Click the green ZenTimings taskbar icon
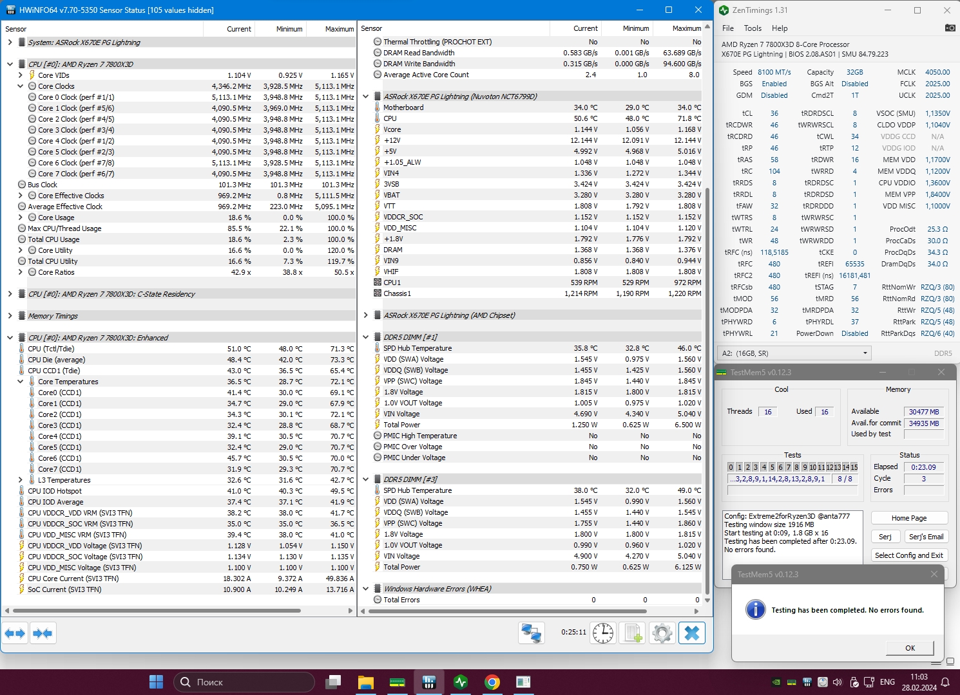 pyautogui.click(x=460, y=681)
